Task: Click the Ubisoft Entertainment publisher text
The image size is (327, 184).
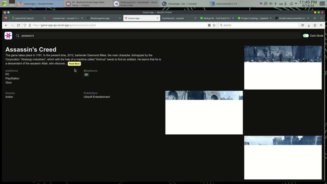Action: coord(97,97)
